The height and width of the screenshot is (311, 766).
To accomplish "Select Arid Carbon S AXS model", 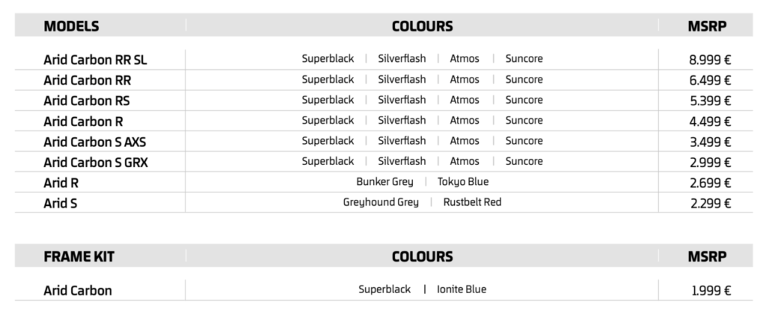I will tap(95, 142).
